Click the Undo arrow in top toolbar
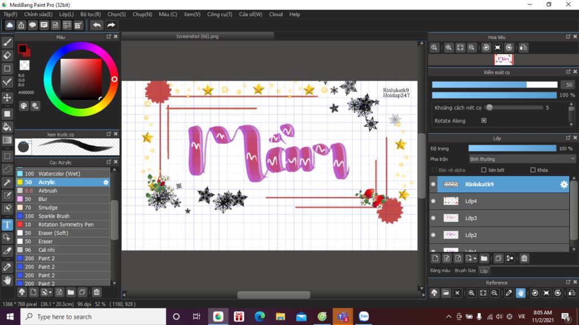Image resolution: width=579 pixels, height=325 pixels. pos(97,25)
